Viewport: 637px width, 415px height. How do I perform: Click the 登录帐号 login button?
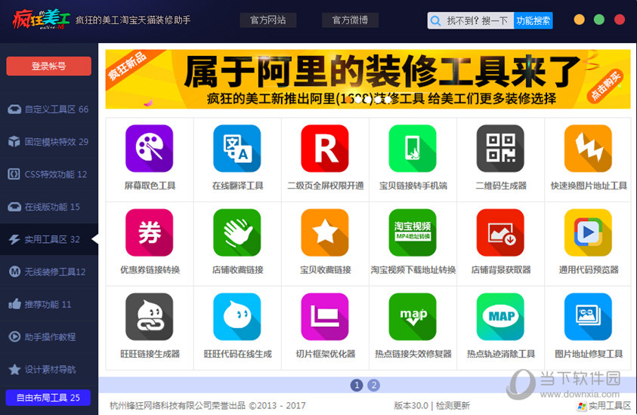pos(49,66)
